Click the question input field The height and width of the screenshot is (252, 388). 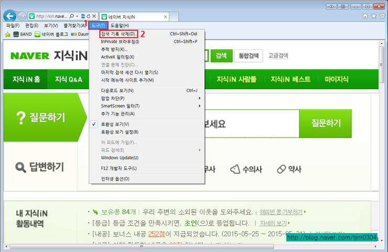252,123
